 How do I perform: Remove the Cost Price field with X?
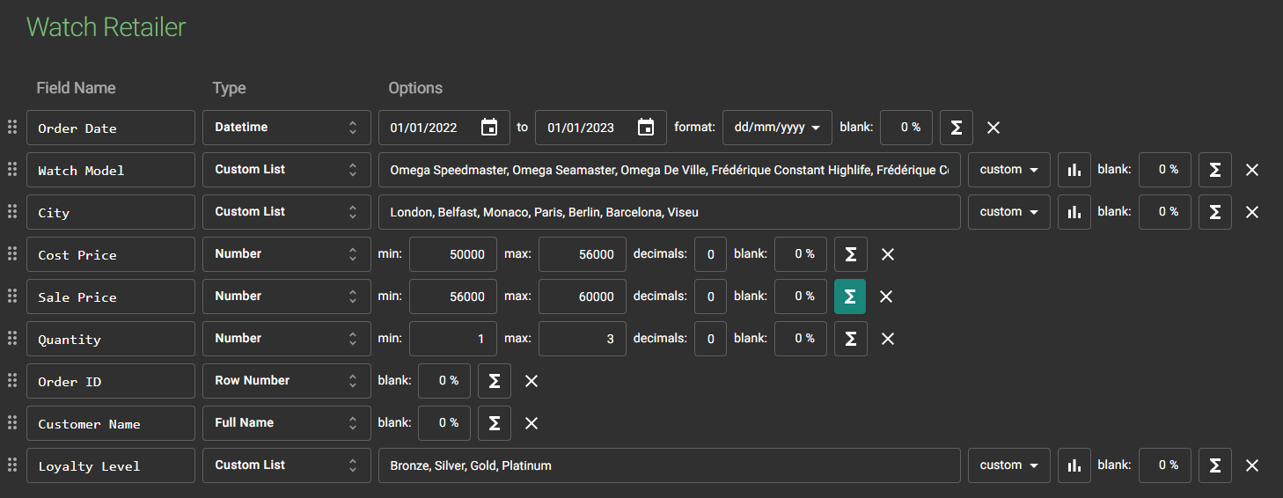point(888,254)
